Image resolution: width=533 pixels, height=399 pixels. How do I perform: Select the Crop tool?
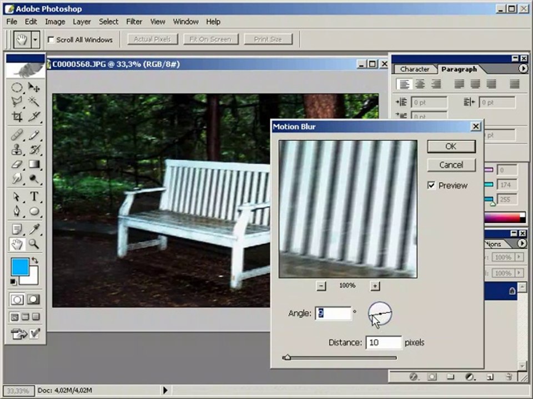[x=17, y=116]
